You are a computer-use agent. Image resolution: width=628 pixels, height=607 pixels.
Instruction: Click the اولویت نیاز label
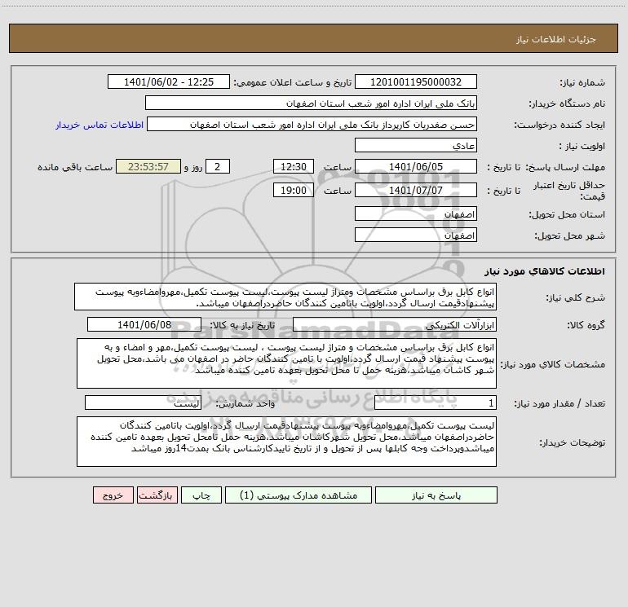582,147
